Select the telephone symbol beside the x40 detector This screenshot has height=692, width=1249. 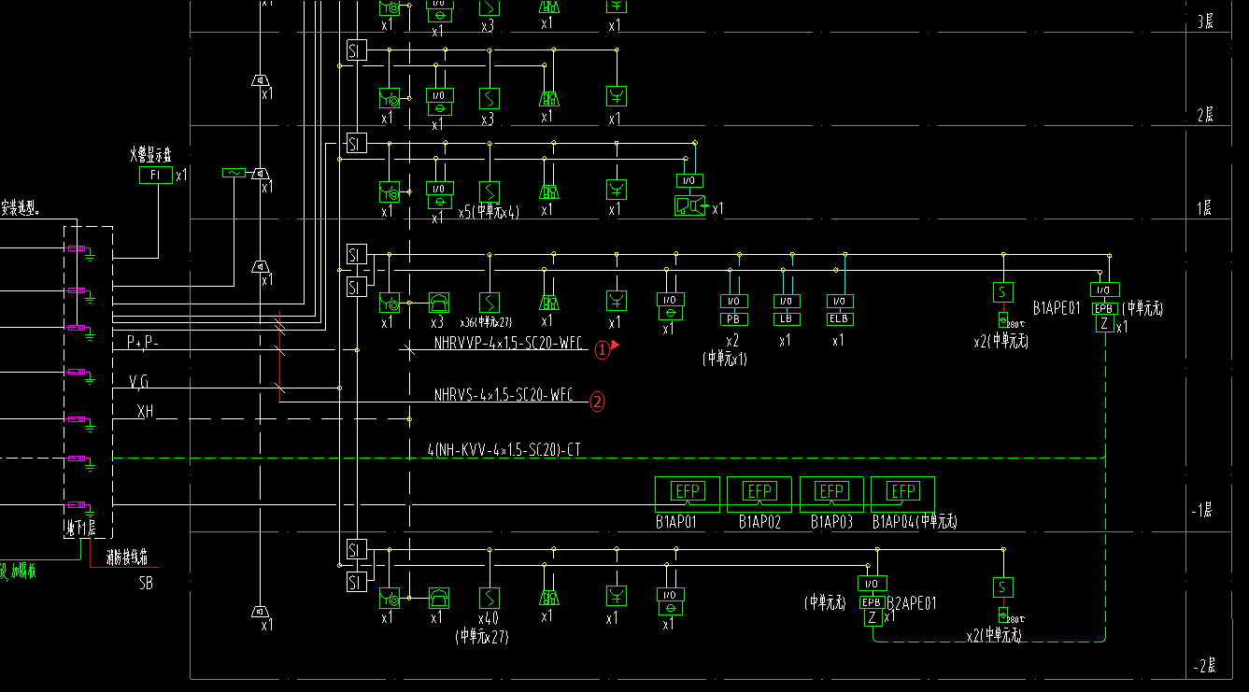pyautogui.click(x=439, y=597)
